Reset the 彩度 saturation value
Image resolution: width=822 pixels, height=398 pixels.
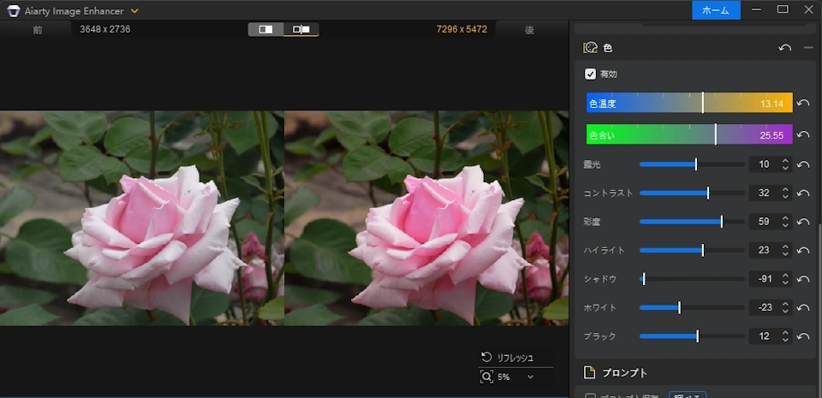(803, 222)
